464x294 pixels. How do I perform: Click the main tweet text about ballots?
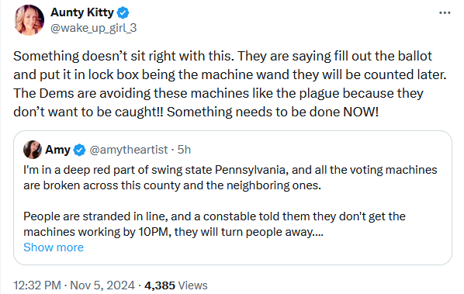[230, 84]
